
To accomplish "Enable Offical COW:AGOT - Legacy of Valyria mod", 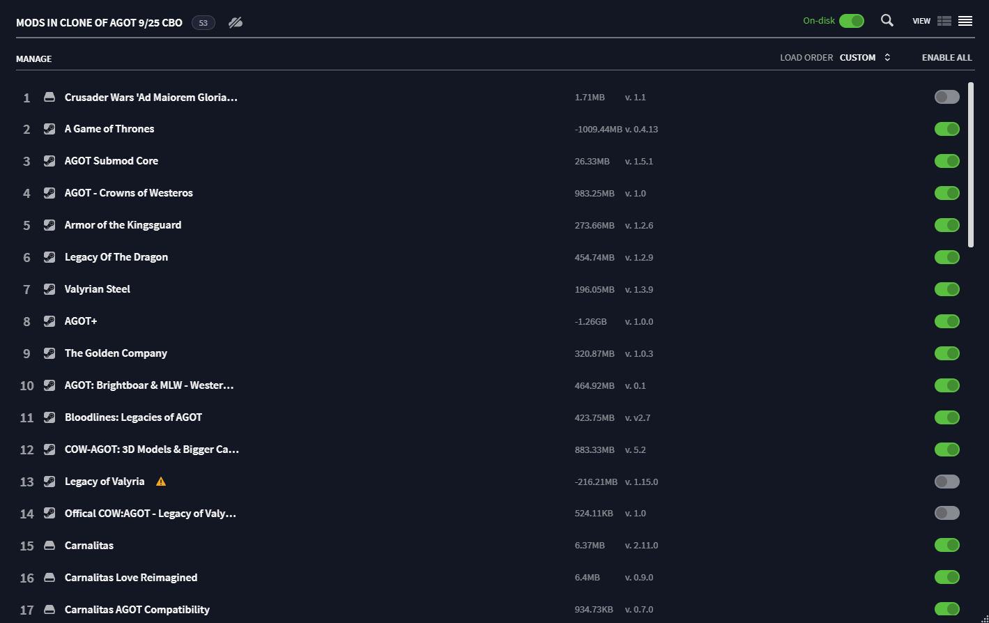I will pos(947,514).
